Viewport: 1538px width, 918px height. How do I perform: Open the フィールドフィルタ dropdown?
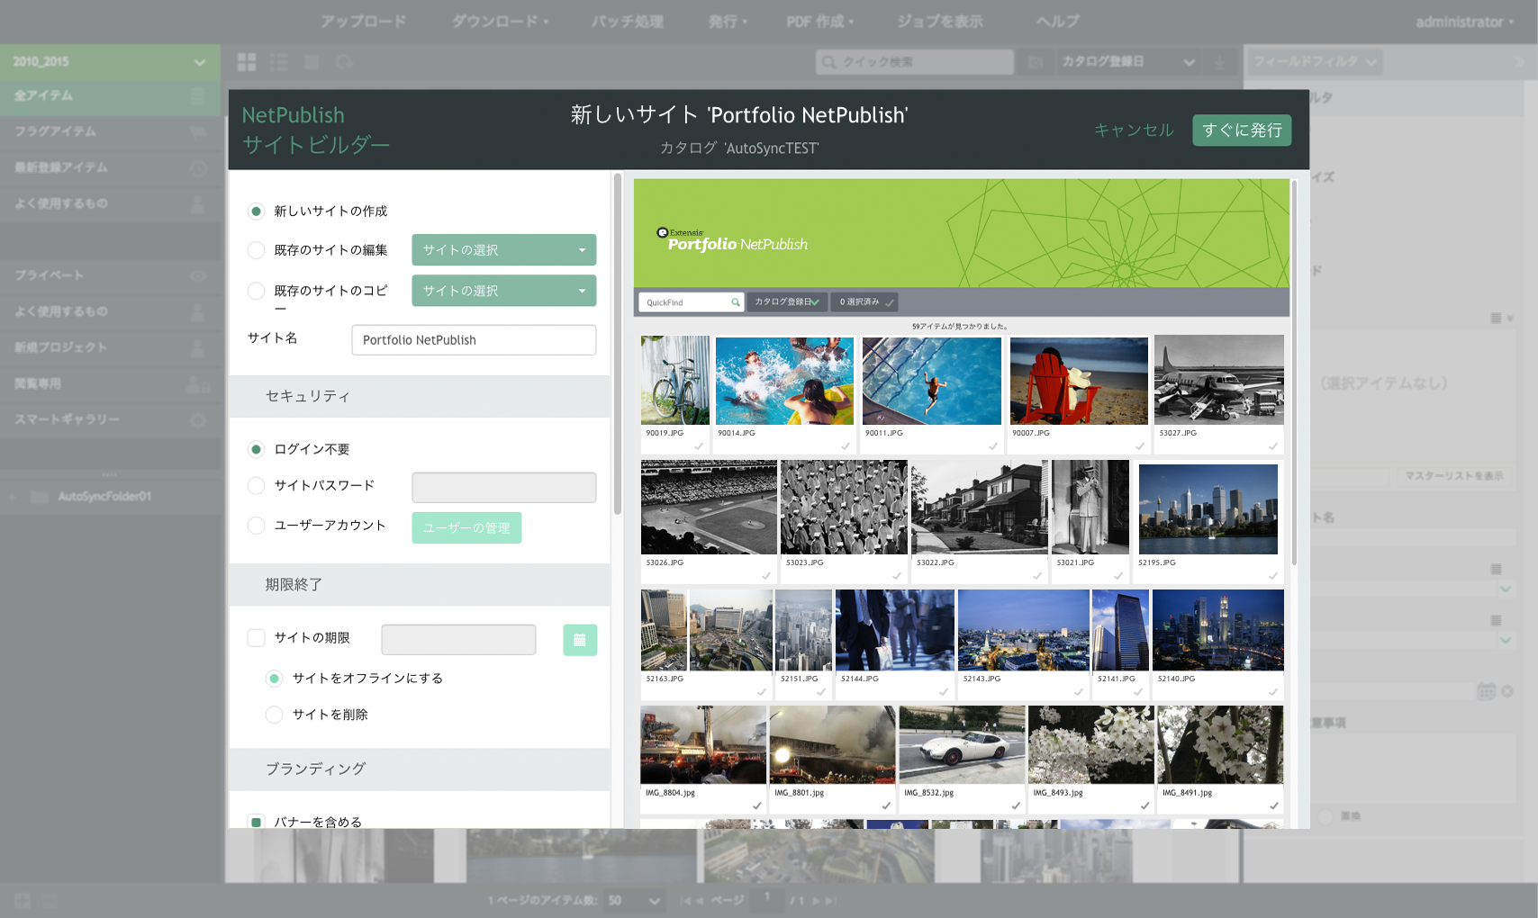(1315, 62)
